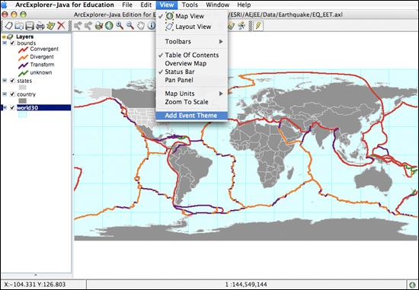
Task: Uncheck the bounds layer checkbox
Action: (x=12, y=43)
